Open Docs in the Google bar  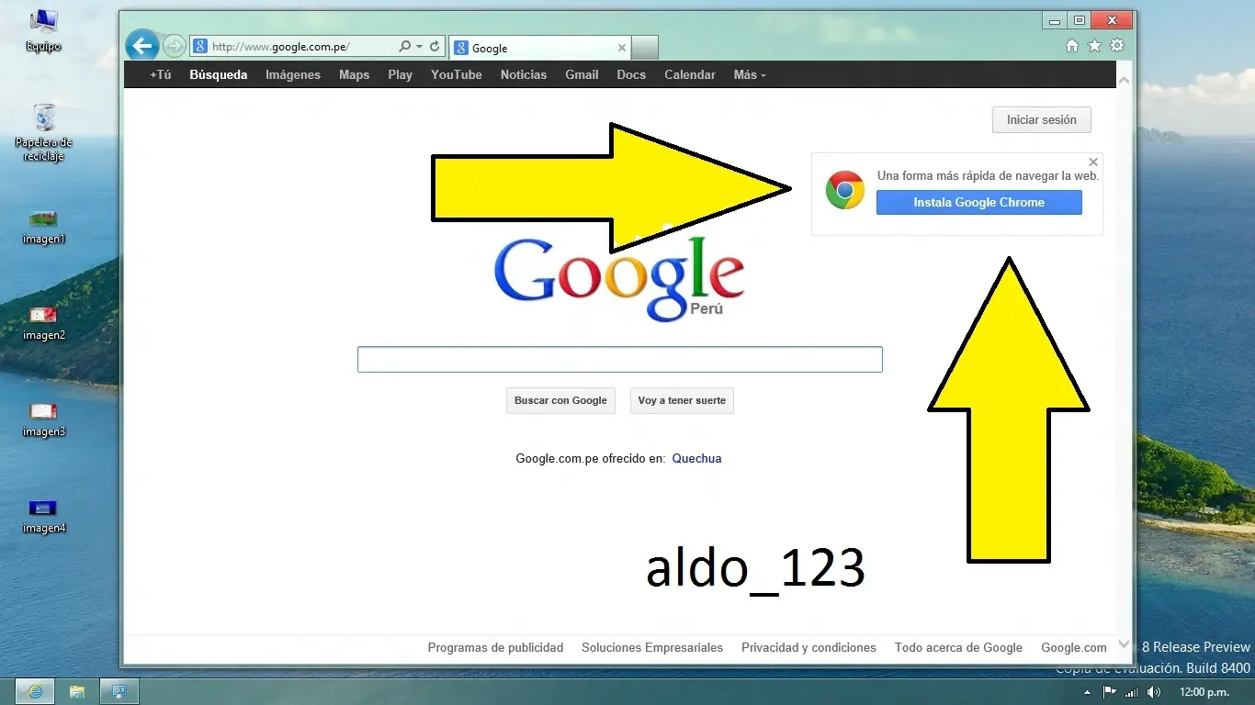point(631,75)
